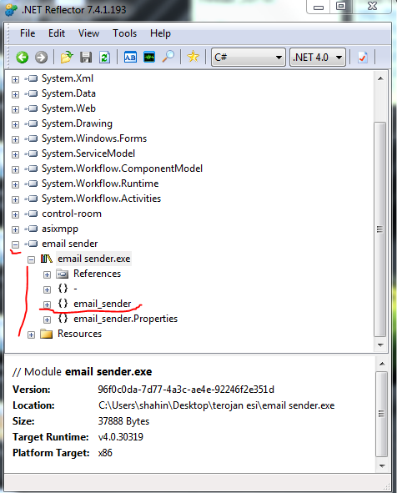This screenshot has width=397, height=493.
Task: Click the magnifier Search icon
Action: point(168,57)
